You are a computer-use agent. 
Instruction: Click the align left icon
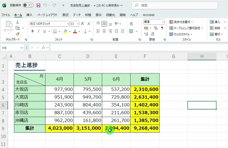[x=98, y=31]
